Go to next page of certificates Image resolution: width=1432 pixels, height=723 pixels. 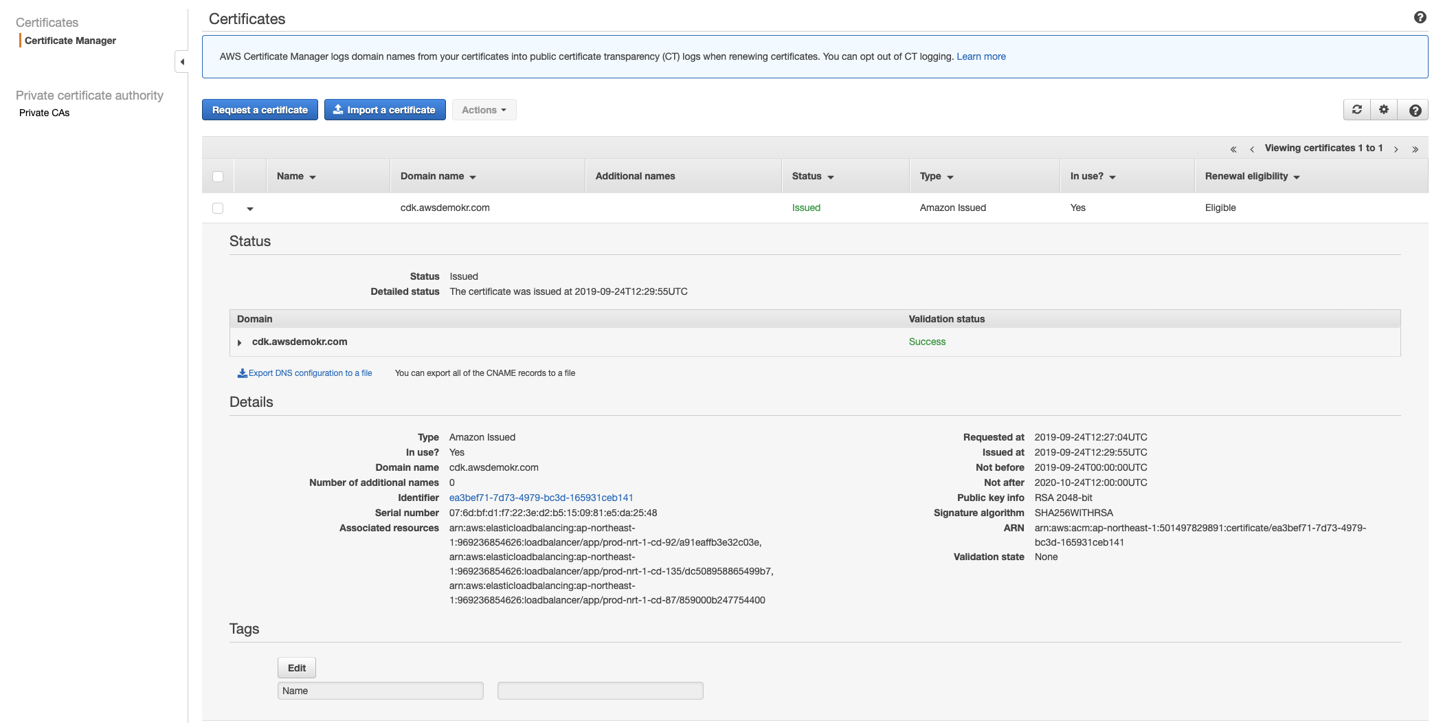(1396, 149)
